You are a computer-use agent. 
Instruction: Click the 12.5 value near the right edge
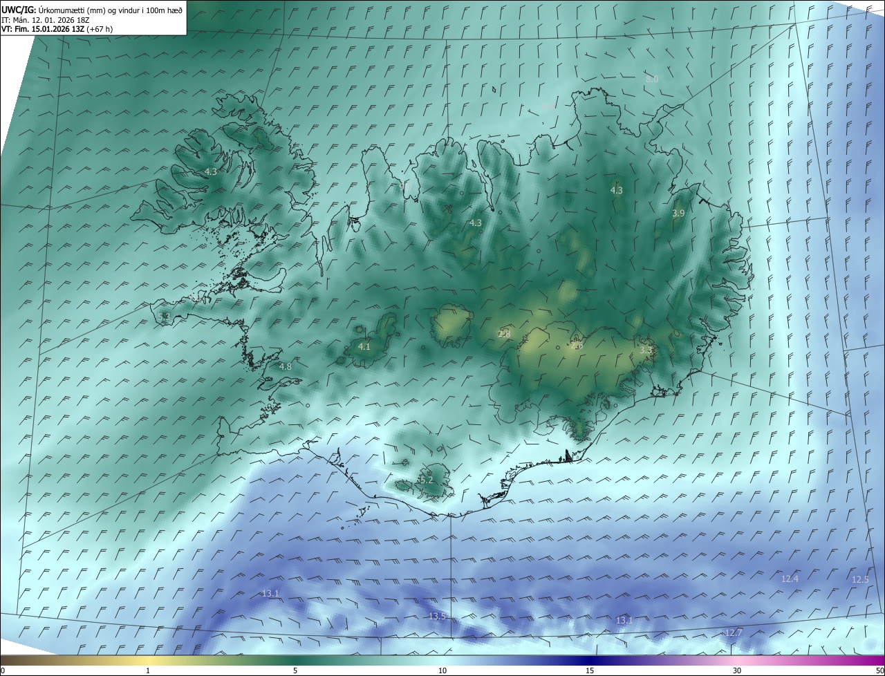pos(860,580)
